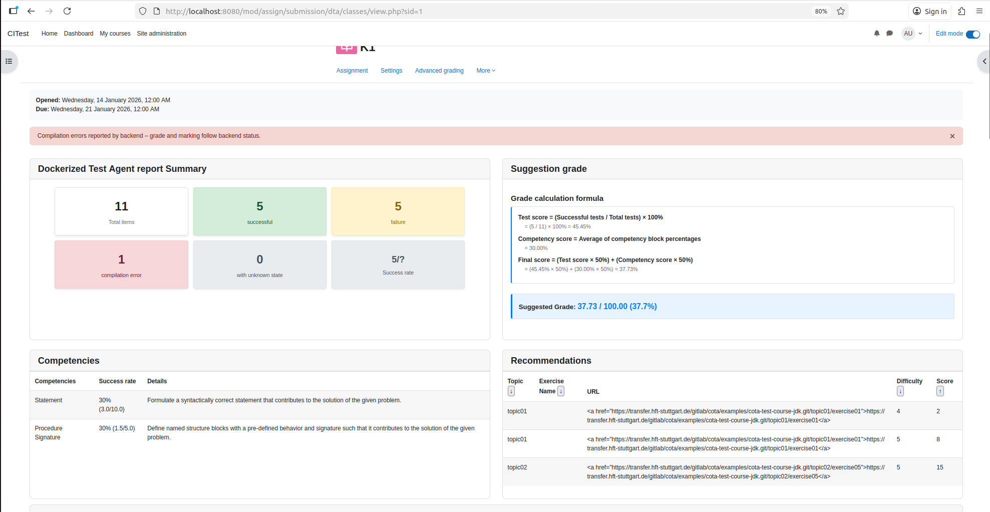The image size is (990, 512).
Task: Sort recommendations by Score arrow
Action: [x=940, y=391]
